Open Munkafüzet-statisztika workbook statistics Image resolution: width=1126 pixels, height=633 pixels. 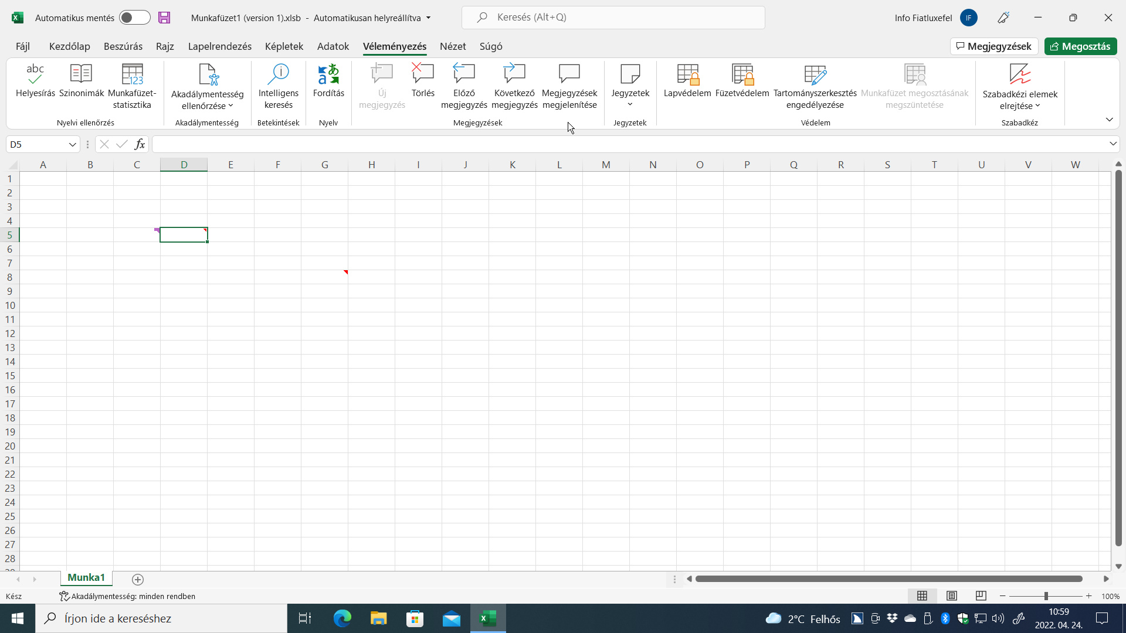pyautogui.click(x=132, y=86)
